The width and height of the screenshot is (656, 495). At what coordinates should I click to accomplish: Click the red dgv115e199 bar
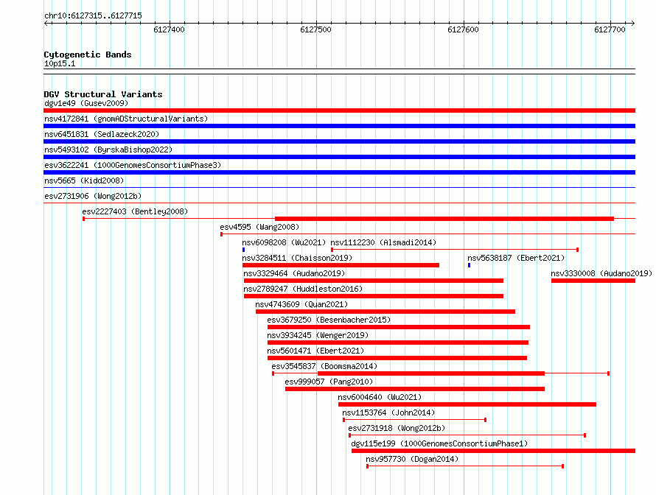coord(494,451)
